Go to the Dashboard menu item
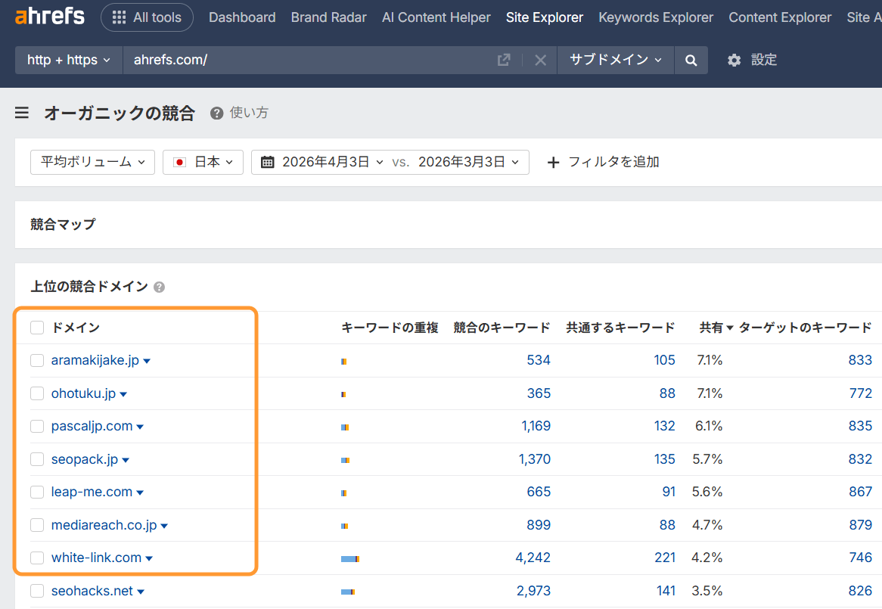 242,17
